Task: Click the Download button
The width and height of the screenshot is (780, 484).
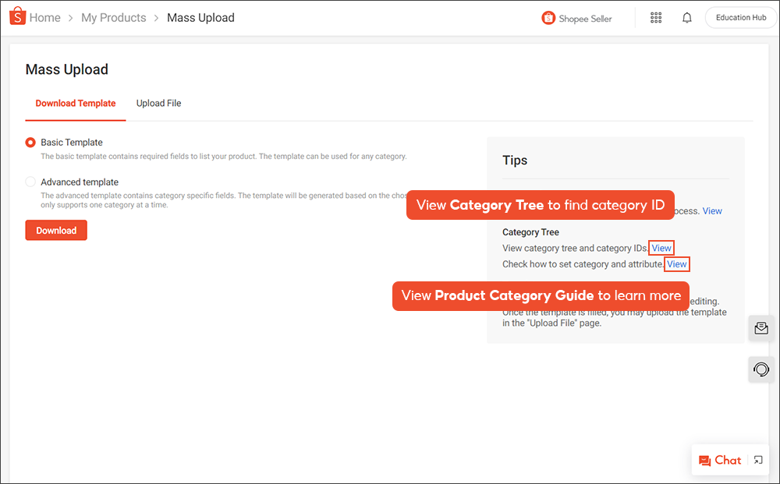Action: tap(55, 230)
